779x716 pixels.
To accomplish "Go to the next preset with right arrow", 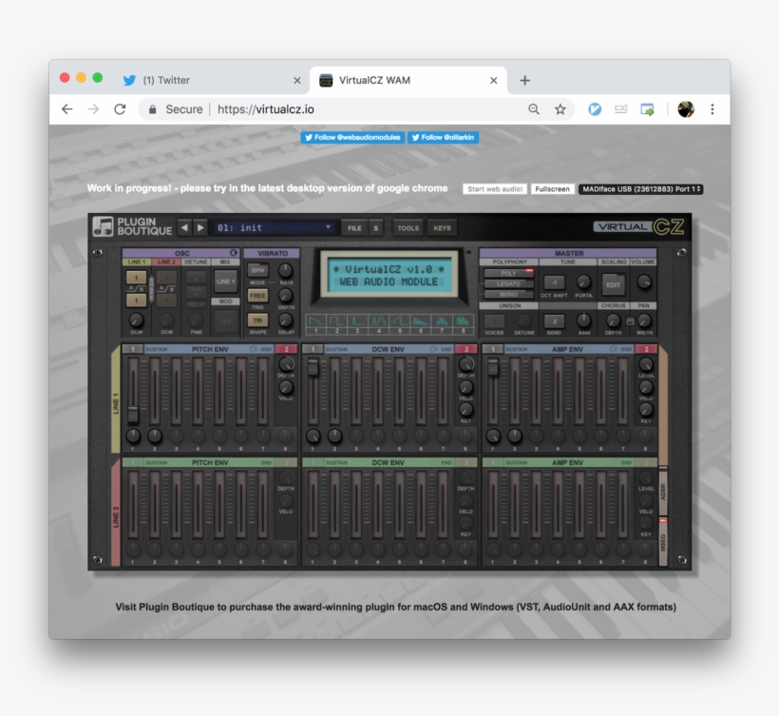I will (x=200, y=227).
